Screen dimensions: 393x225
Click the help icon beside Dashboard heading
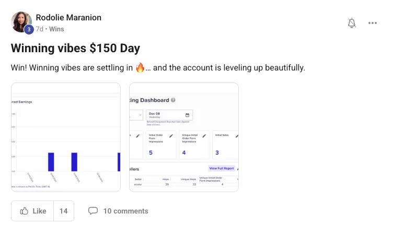tap(173, 100)
